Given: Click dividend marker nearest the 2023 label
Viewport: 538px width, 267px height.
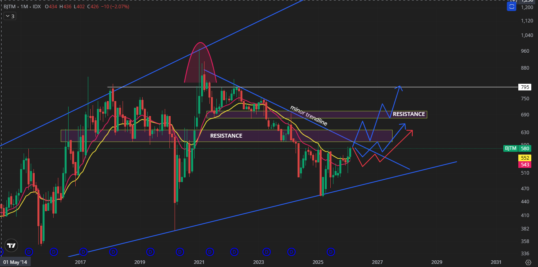Looking at the screenshot, I should (x=267, y=251).
